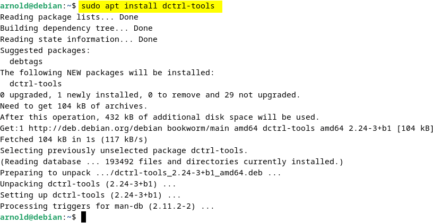Click 'Processing triggers for man-db' line

click(x=107, y=206)
